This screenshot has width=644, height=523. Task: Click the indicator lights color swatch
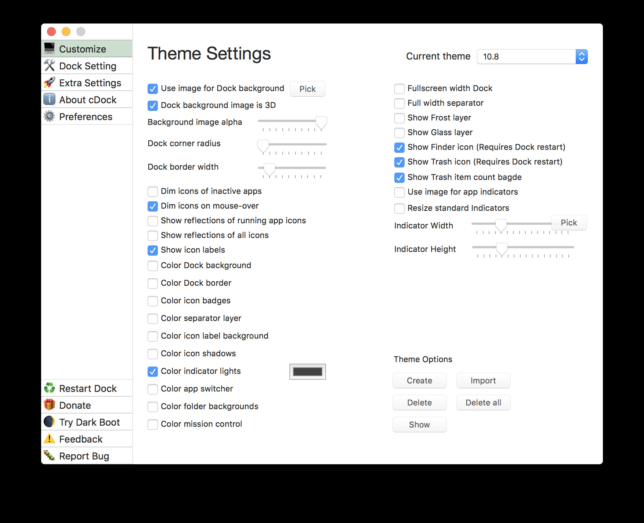[308, 372]
